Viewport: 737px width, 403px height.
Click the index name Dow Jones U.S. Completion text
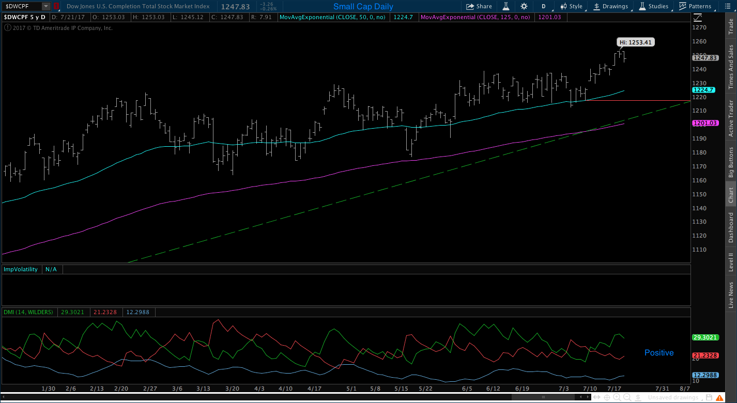pyautogui.click(x=138, y=6)
